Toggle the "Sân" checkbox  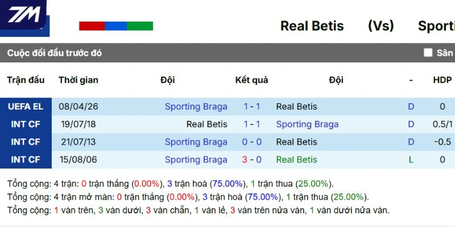pos(428,53)
